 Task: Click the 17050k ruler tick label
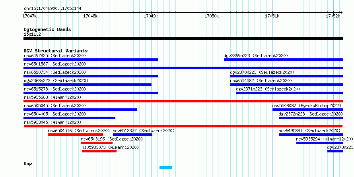tap(212, 16)
